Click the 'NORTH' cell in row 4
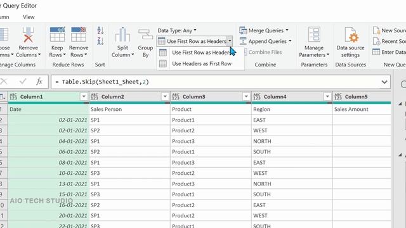406x228 pixels. (292, 141)
